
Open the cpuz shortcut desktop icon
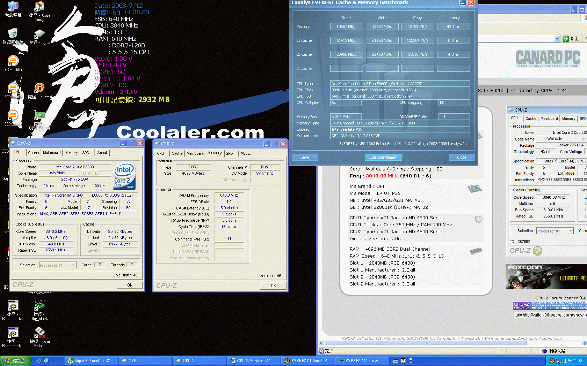tap(39, 37)
